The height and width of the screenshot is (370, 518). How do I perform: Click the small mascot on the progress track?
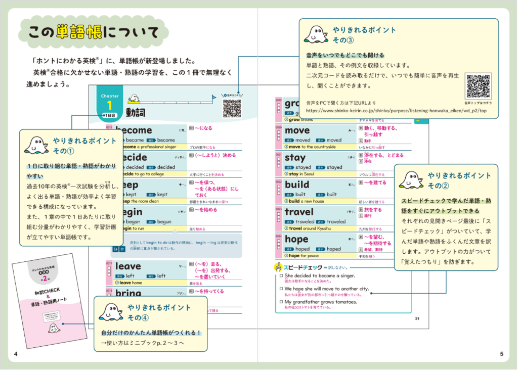point(135,97)
